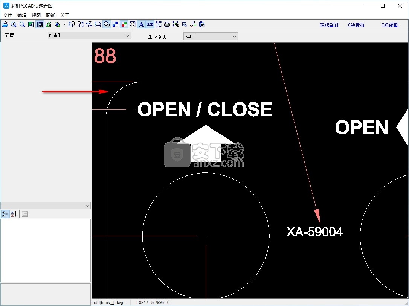Image resolution: width=409 pixels, height=306 pixels.
Task: Click the pointer arrow selection icon
Action: (x=185, y=24)
